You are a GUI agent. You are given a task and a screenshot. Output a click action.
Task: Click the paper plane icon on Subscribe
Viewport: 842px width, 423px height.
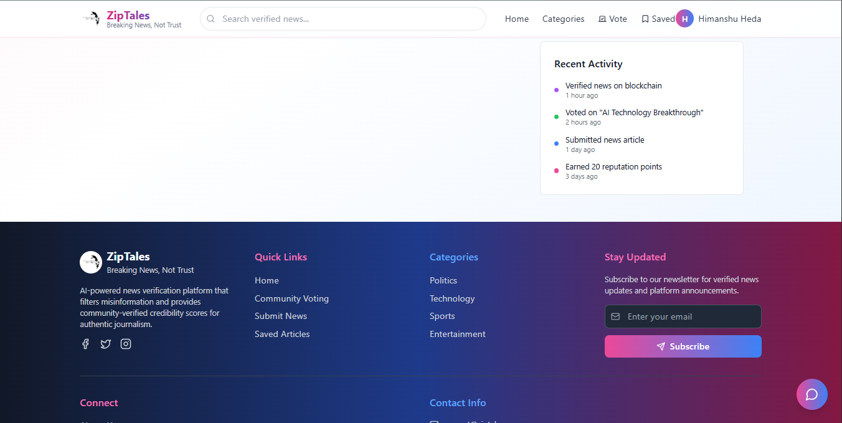(661, 346)
